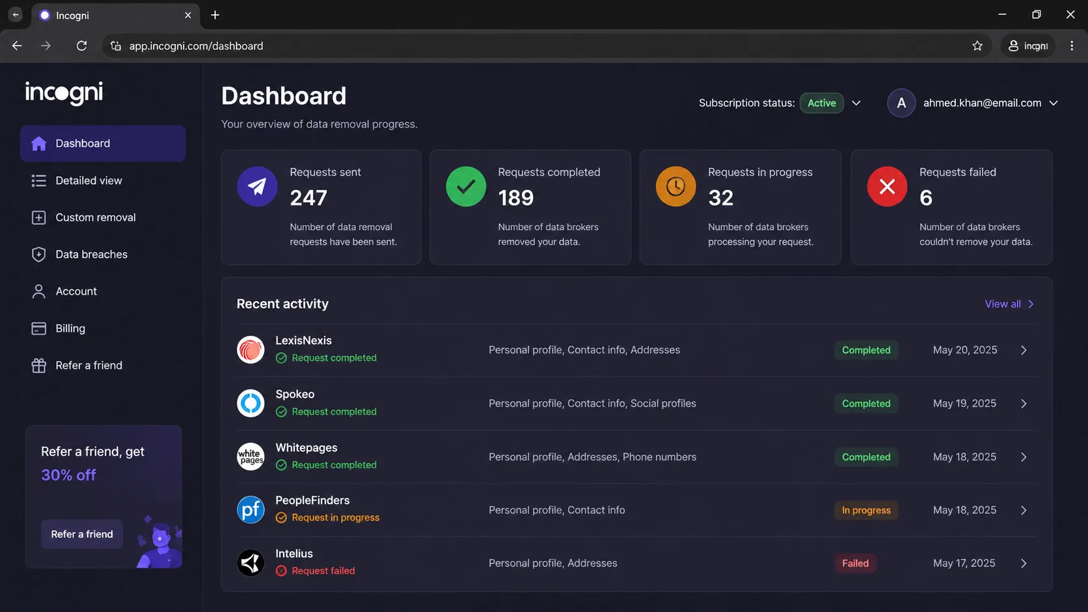Select Refer a friend menu item
The image size is (1088, 612).
[x=103, y=366]
